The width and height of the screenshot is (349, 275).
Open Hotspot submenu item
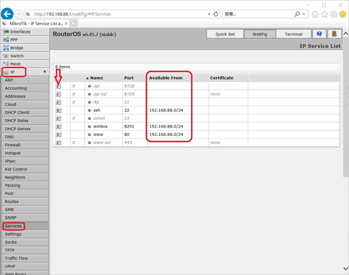click(25, 153)
